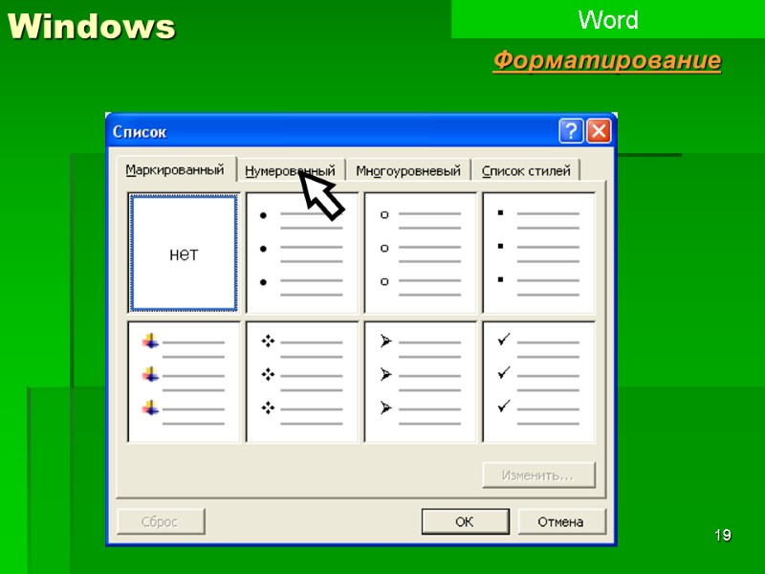This screenshot has height=574, width=765.
Task: Choose the colored picture bullet list style
Action: pos(184,382)
